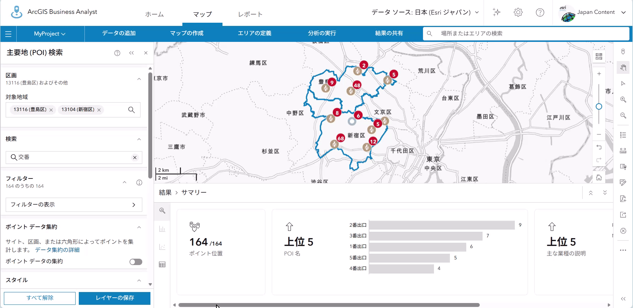Click the undo map extent arrow

pos(599,147)
